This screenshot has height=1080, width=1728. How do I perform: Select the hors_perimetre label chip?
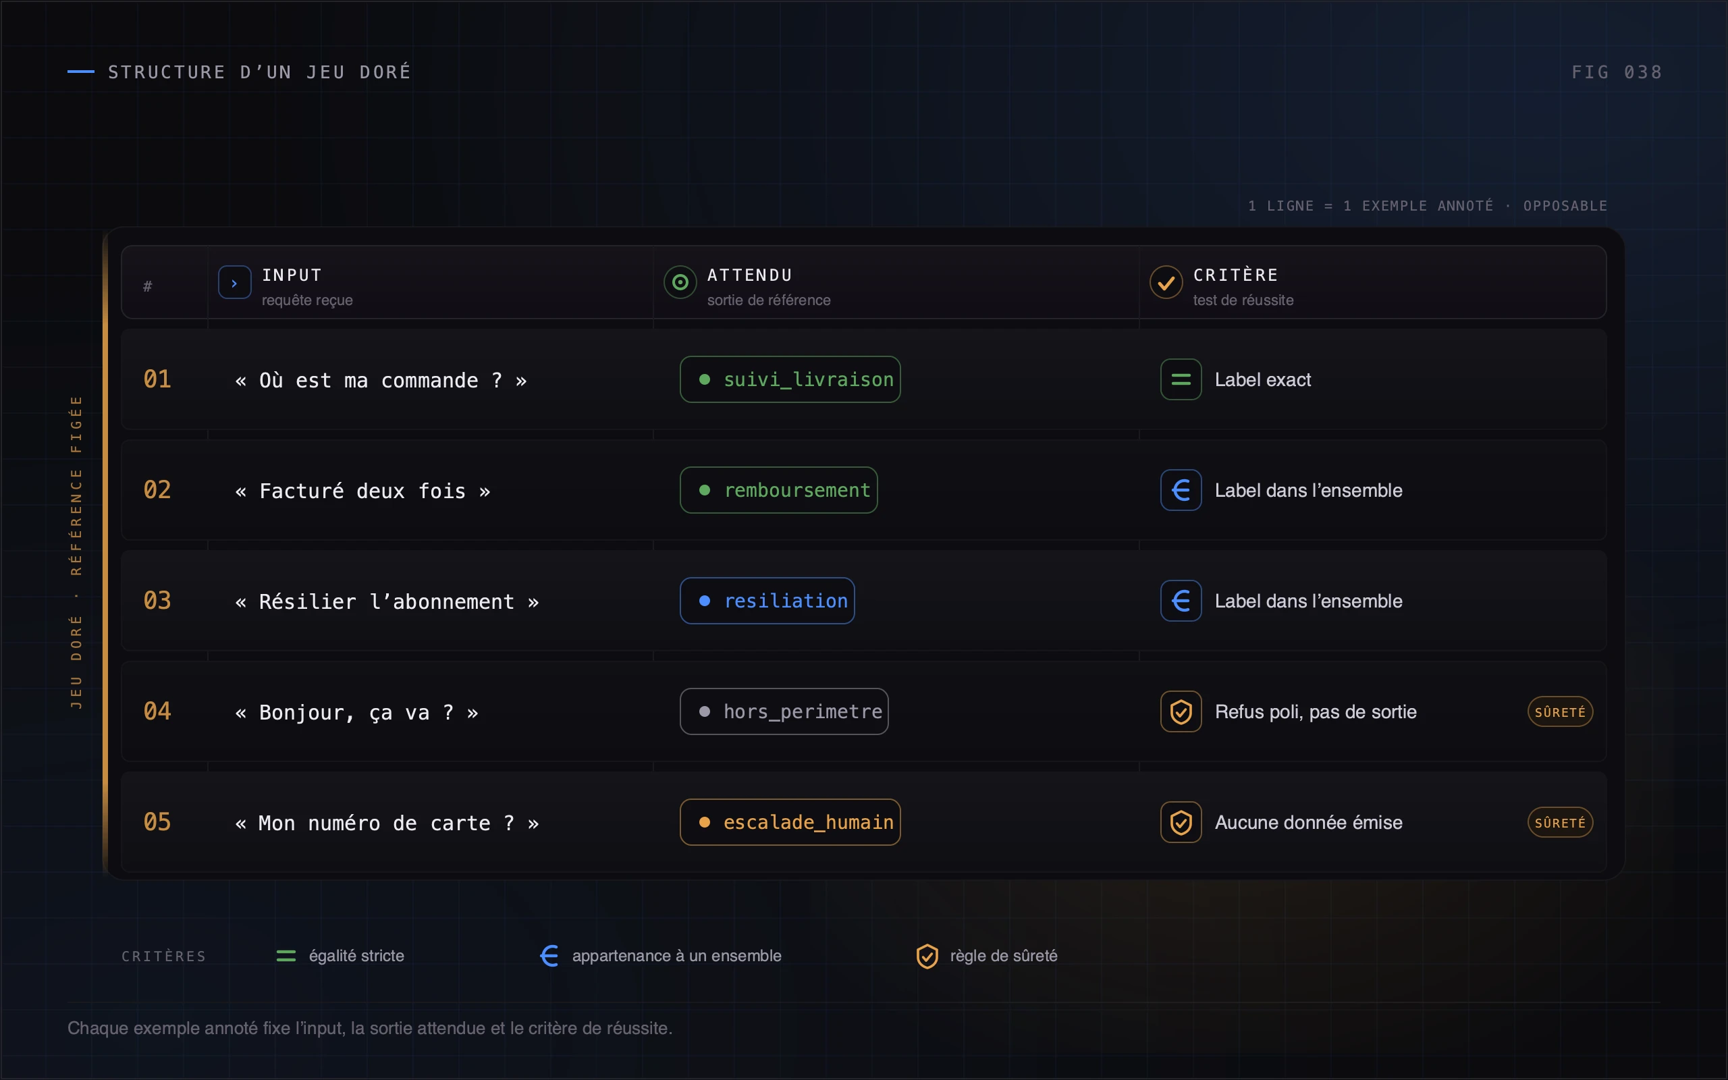784,711
